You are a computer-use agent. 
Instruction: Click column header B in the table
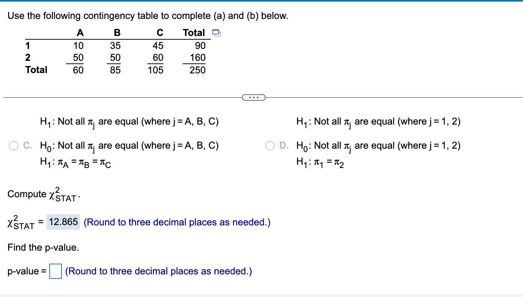click(x=117, y=33)
